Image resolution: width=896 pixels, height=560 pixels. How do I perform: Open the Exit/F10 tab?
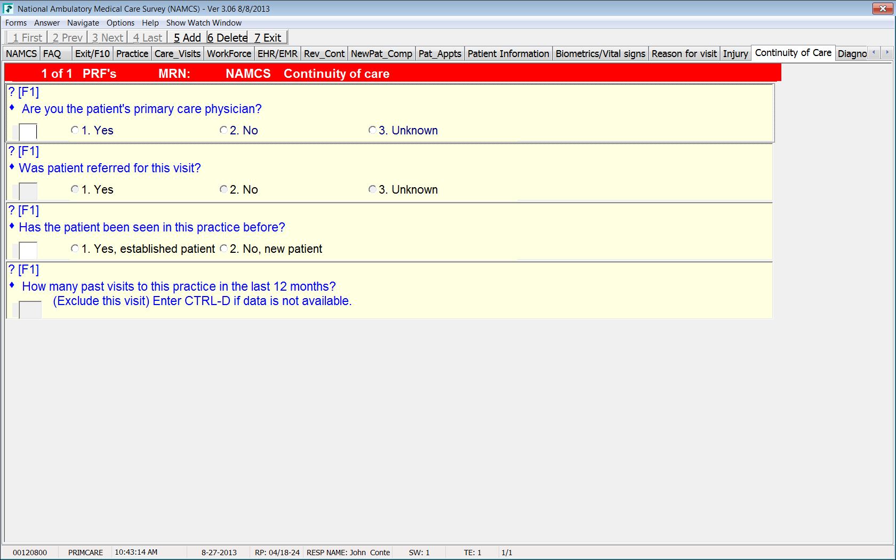92,54
